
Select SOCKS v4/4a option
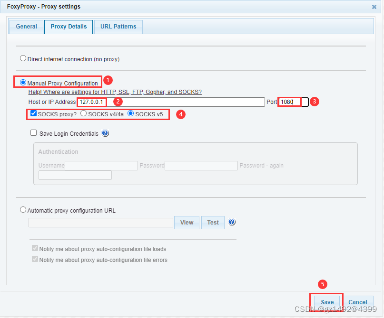(x=84, y=113)
